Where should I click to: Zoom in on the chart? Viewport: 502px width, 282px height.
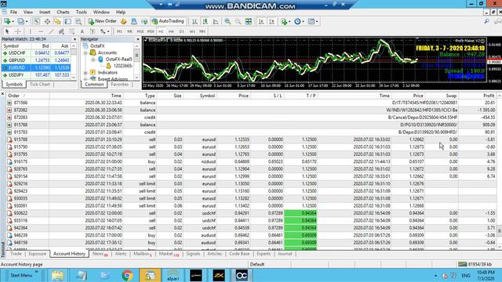point(227,21)
